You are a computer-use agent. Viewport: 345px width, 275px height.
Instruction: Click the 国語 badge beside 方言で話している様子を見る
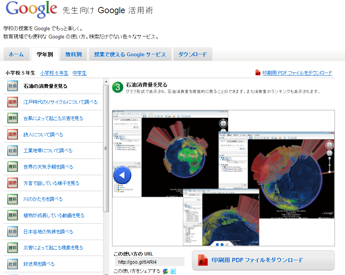tap(12, 183)
